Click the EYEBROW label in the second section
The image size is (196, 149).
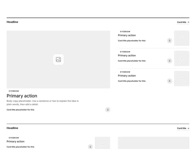pyautogui.click(x=14, y=138)
